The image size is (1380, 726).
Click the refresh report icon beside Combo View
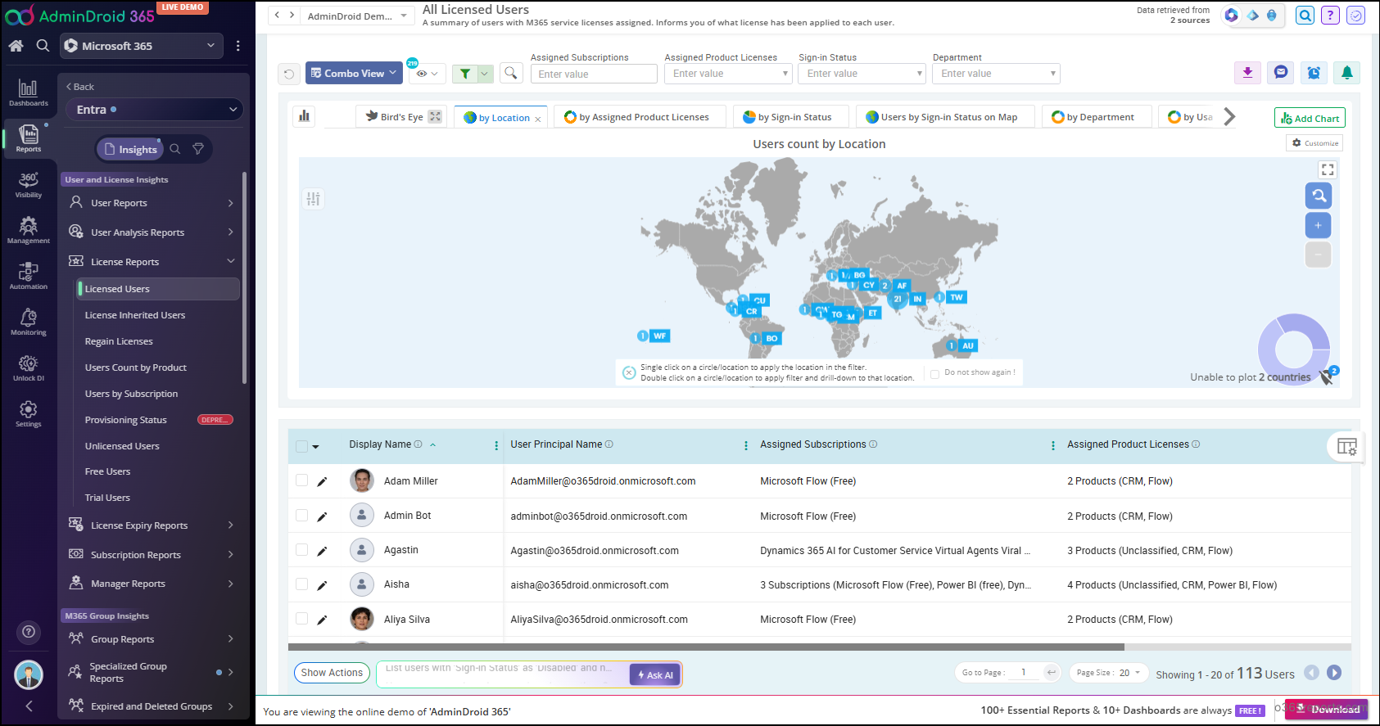pos(289,74)
